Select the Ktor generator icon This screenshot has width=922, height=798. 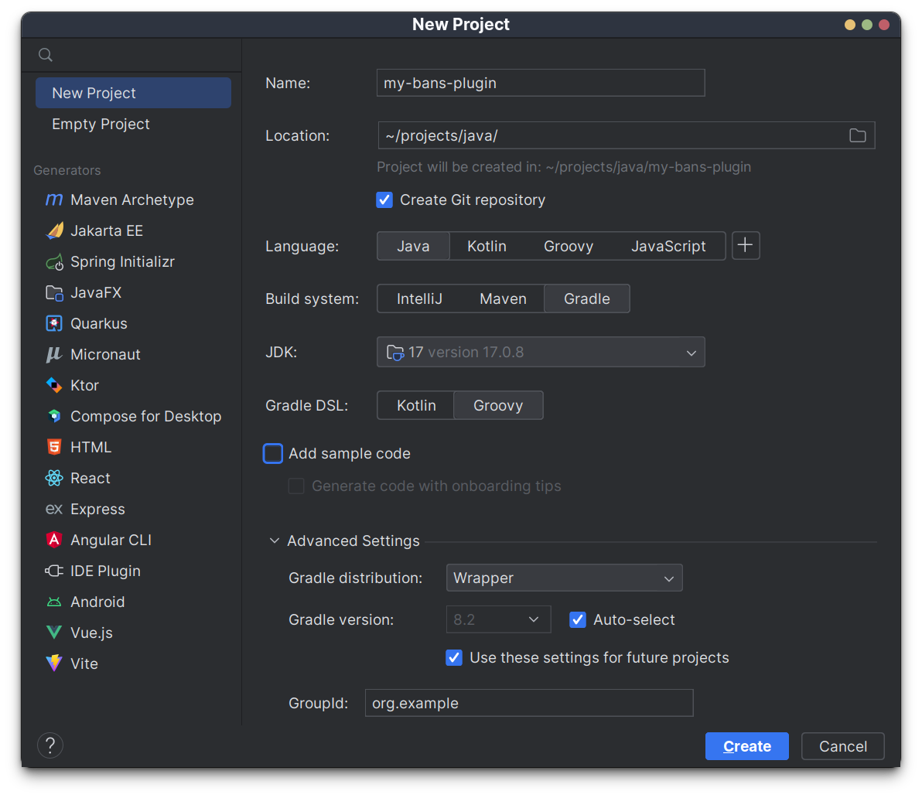click(54, 386)
